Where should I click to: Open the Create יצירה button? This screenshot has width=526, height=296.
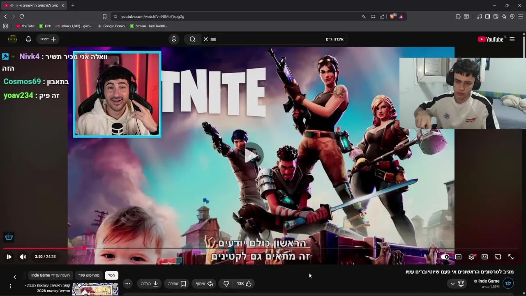click(48, 39)
